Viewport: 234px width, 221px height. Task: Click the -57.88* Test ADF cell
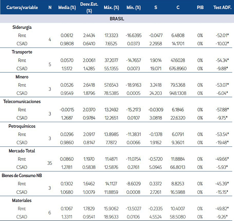(x=222, y=110)
